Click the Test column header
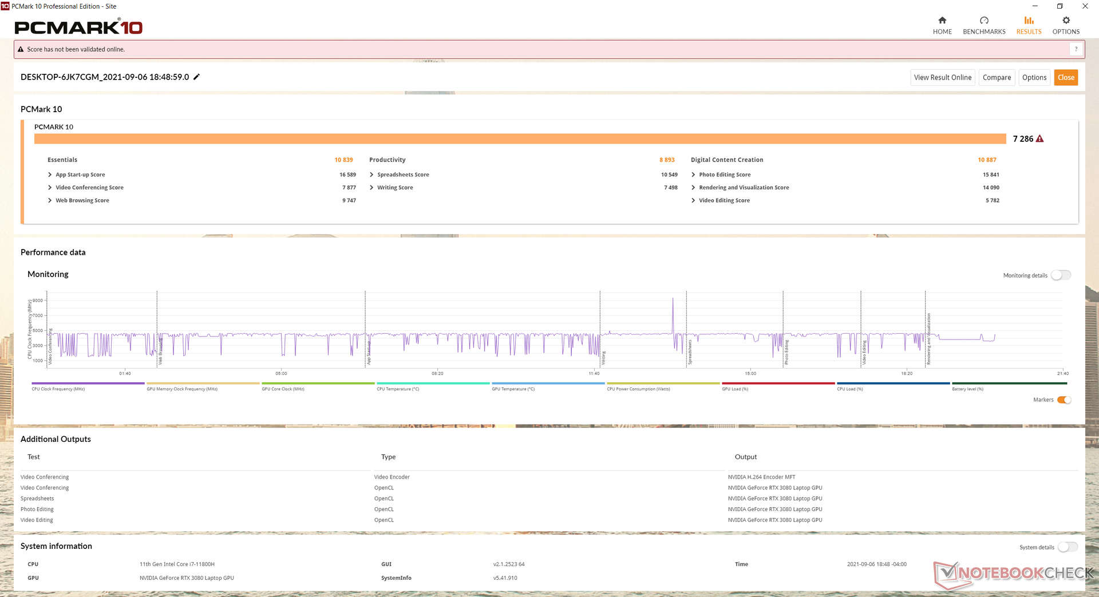Viewport: 1099px width, 597px height. [34, 457]
